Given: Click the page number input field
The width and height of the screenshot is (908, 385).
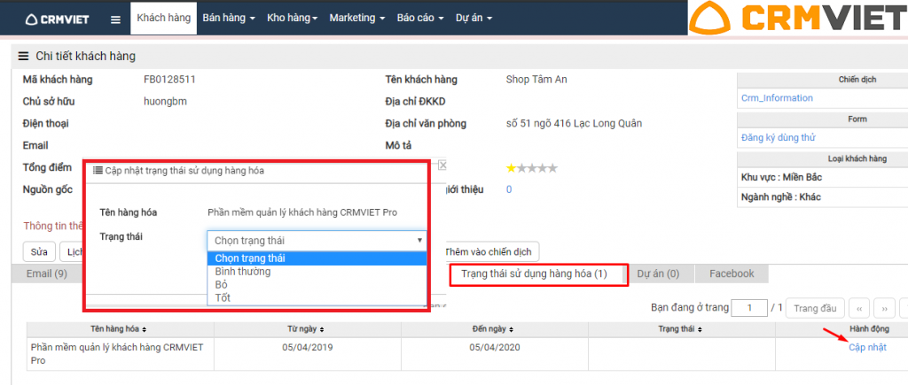Looking at the screenshot, I should pyautogui.click(x=749, y=308).
